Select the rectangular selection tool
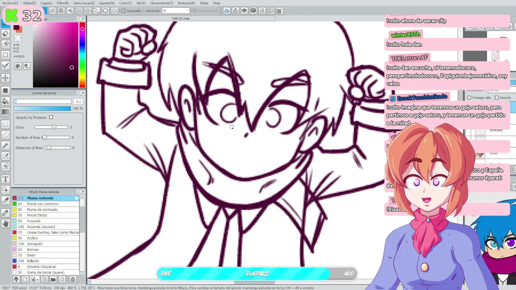Screen dimensions: 516x290 6,124
